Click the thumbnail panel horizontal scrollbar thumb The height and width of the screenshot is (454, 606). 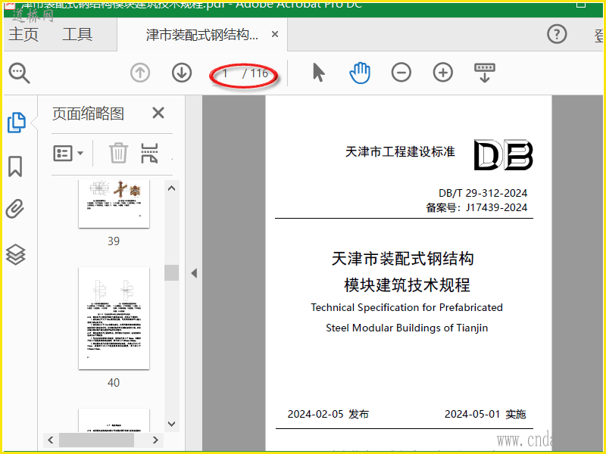96,440
